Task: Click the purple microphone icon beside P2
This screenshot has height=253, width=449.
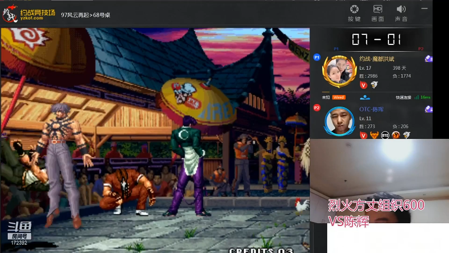Action: pos(428,109)
